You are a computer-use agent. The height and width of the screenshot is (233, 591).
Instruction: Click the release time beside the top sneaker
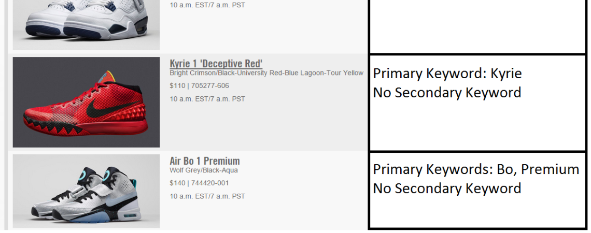[x=207, y=5]
